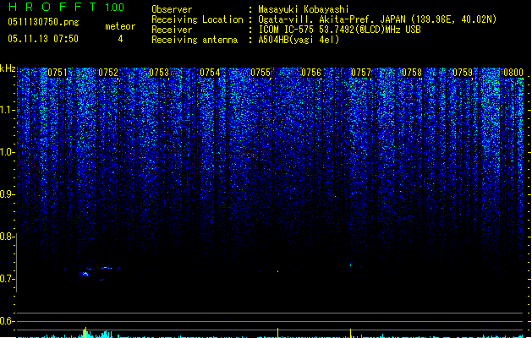
Task: Click the Receiver label
Action: (x=172, y=30)
